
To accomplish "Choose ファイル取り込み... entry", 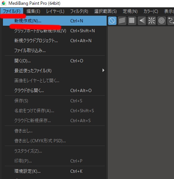I will pos(55,51).
